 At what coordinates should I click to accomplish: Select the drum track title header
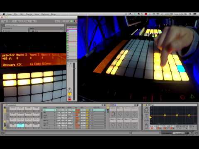point(72,28)
